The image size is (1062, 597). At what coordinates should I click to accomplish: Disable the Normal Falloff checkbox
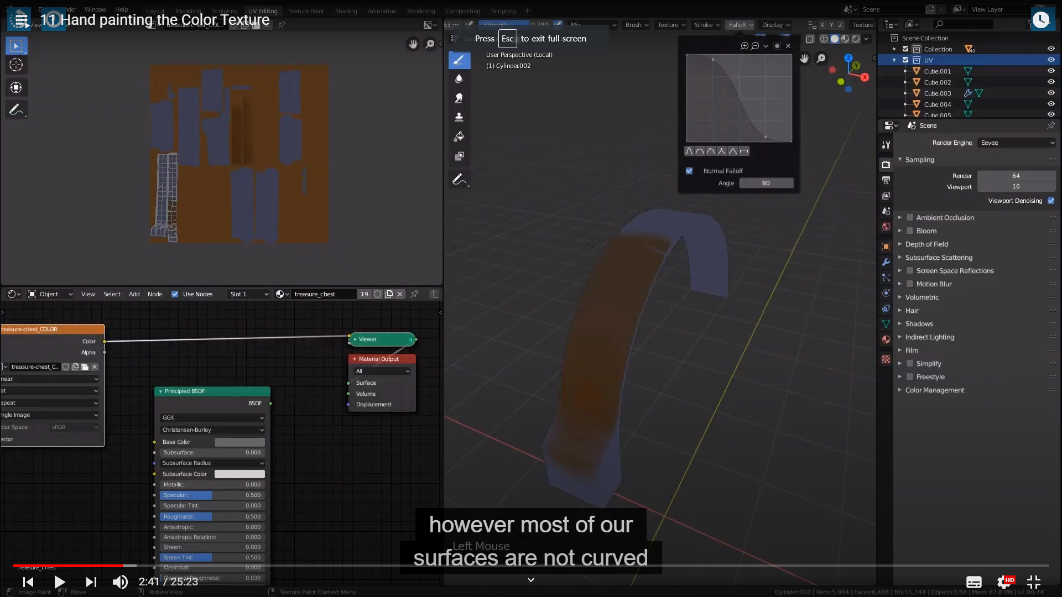pos(689,171)
